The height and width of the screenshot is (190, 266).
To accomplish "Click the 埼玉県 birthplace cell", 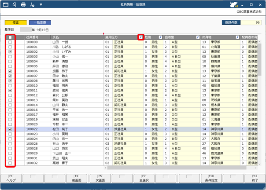I will coord(225,80).
